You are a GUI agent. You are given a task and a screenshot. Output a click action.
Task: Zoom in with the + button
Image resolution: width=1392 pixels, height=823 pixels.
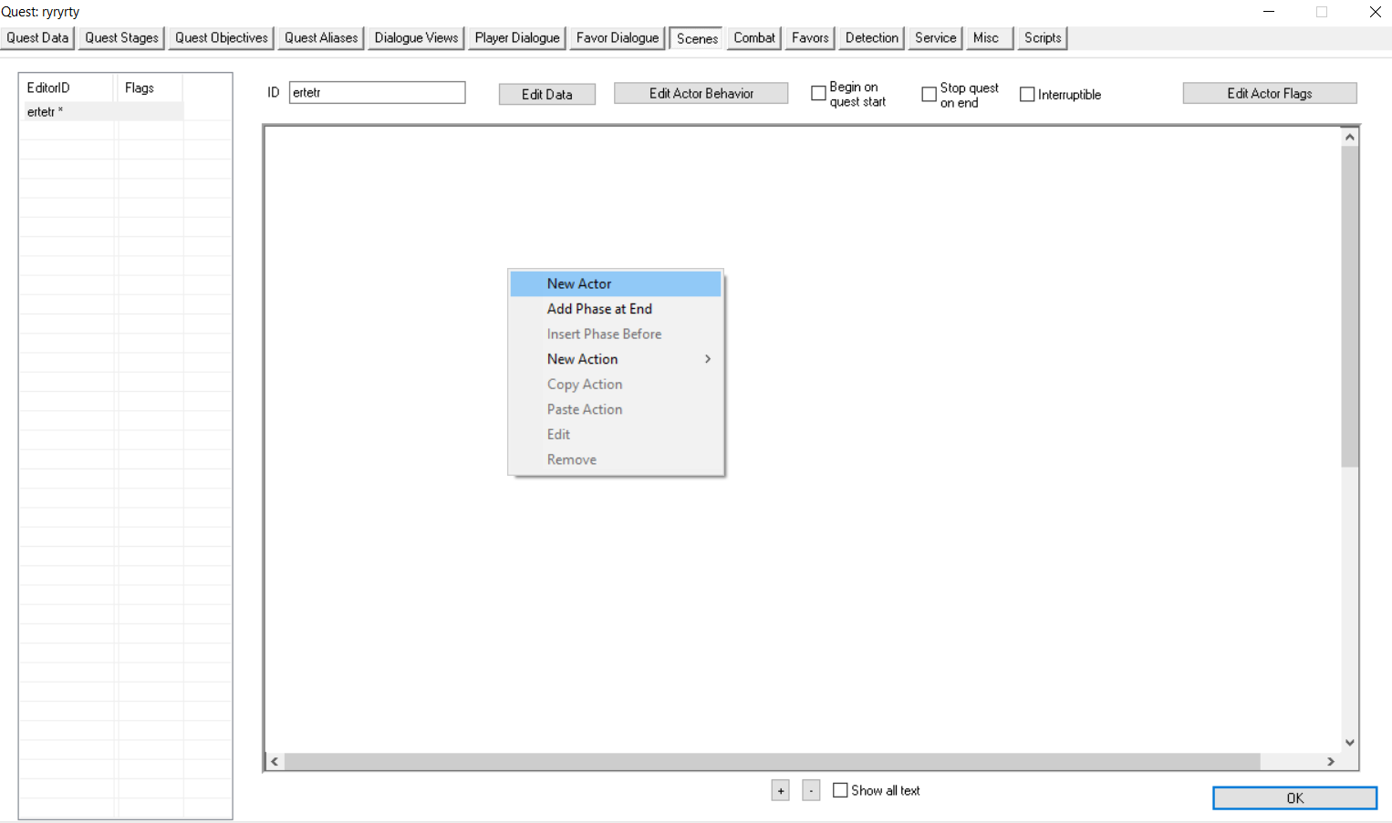coord(780,790)
